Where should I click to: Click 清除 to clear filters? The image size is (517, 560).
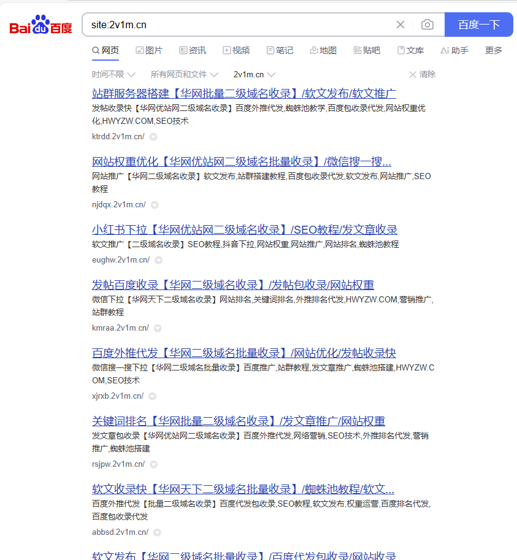pyautogui.click(x=423, y=74)
